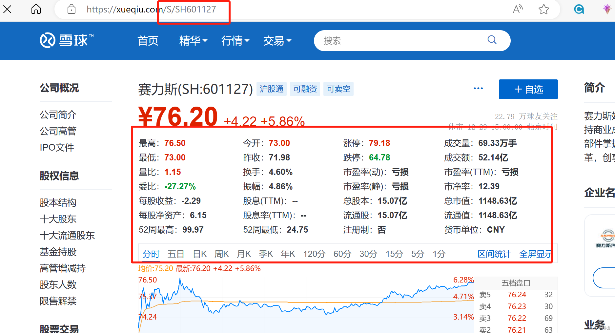Click the address bar URL
Screen dimensions: 615x333
click(x=151, y=9)
